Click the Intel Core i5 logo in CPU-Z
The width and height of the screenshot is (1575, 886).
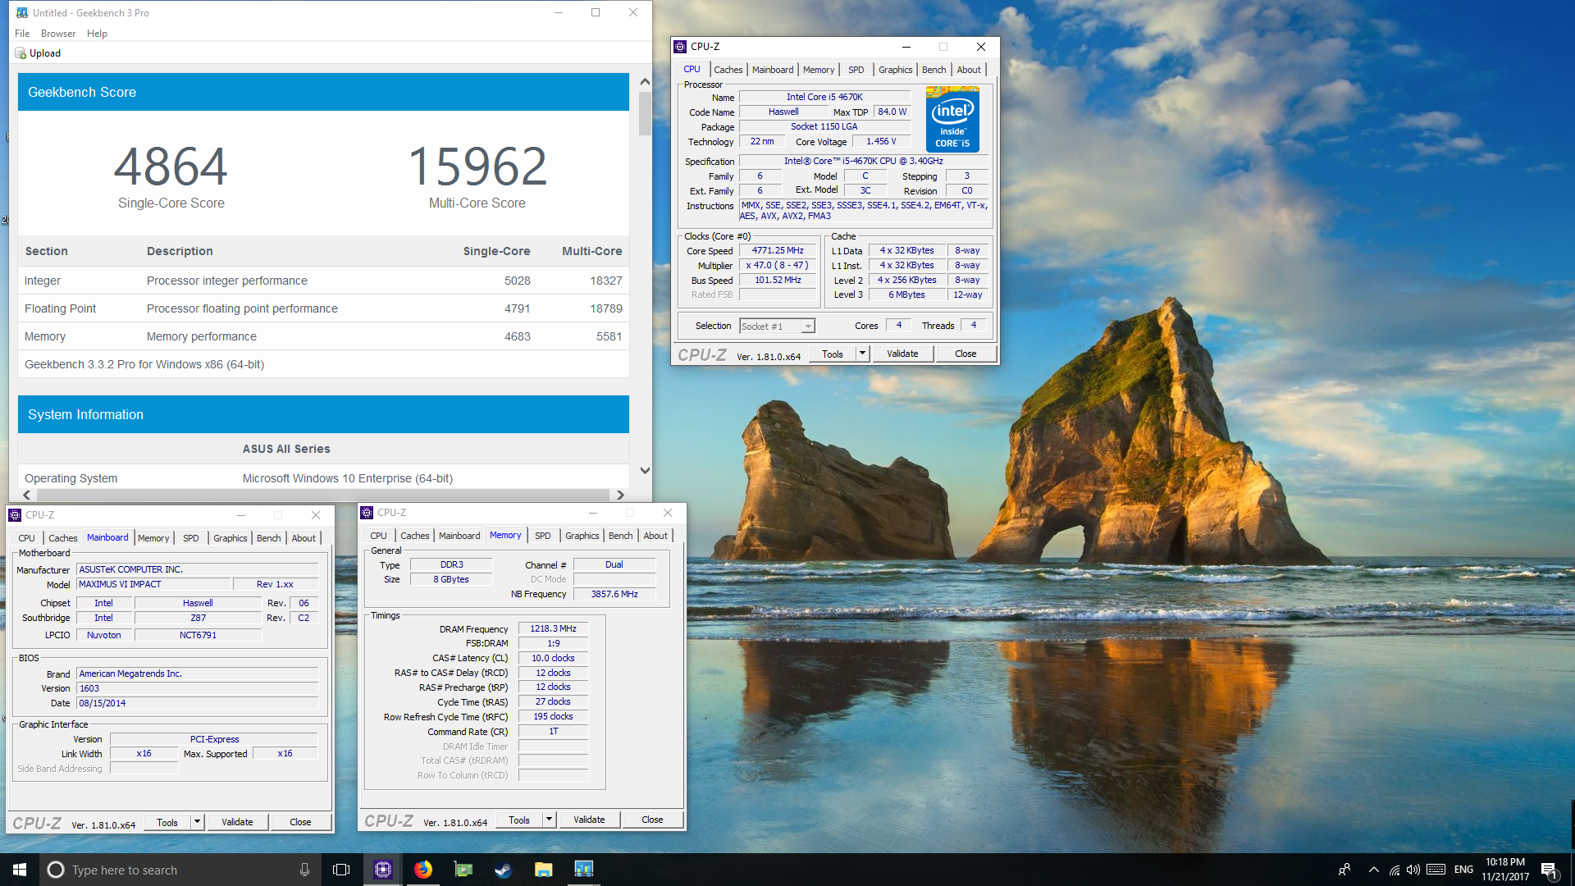pyautogui.click(x=952, y=120)
